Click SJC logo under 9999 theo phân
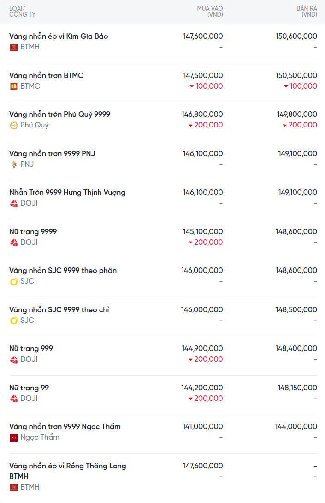This screenshot has height=503, width=325. pyautogui.click(x=14, y=281)
